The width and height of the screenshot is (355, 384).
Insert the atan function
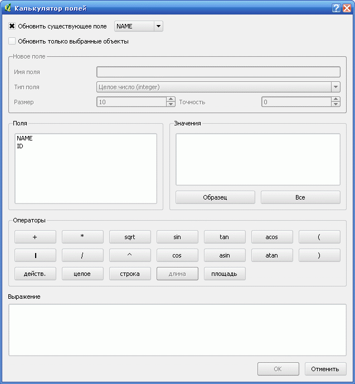coord(272,255)
